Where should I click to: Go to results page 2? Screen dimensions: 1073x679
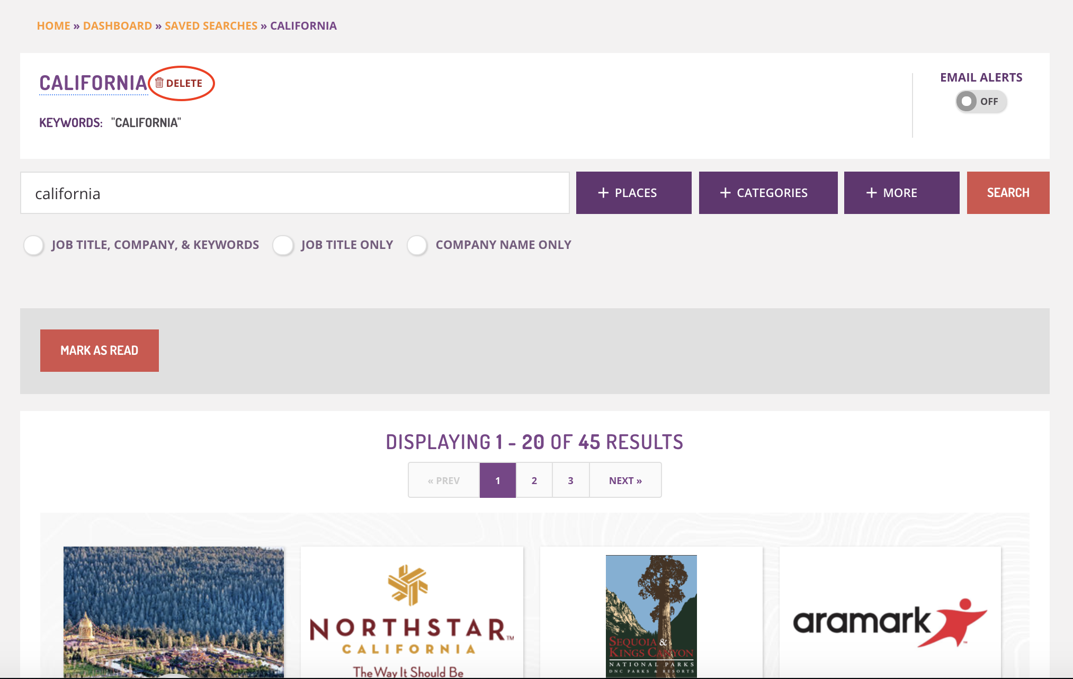tap(534, 480)
